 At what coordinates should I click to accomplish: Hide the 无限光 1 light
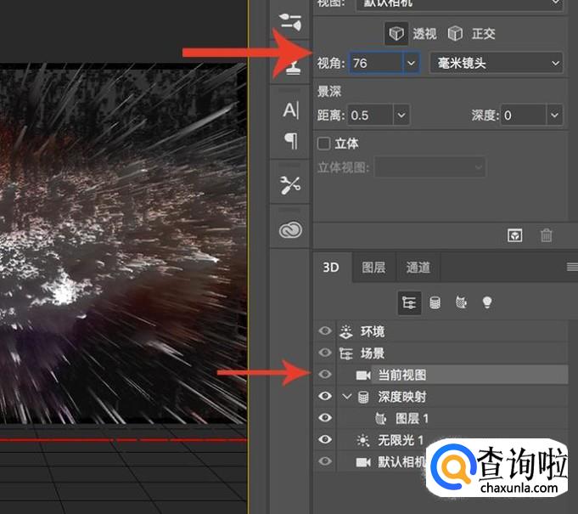point(325,439)
